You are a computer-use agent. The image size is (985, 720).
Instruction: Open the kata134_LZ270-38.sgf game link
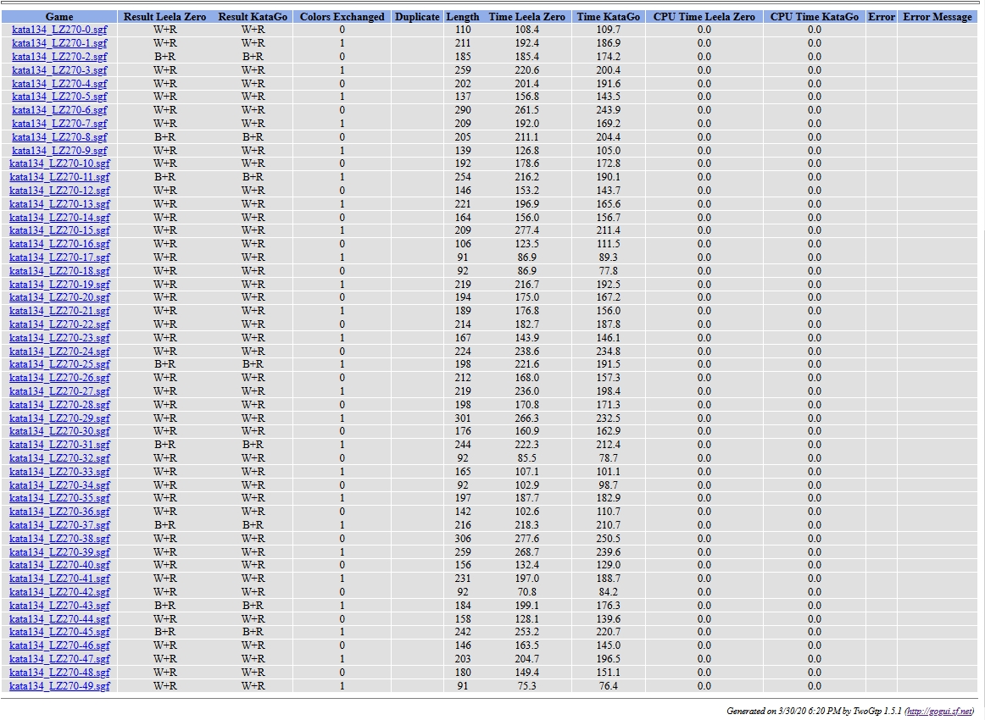point(59,539)
